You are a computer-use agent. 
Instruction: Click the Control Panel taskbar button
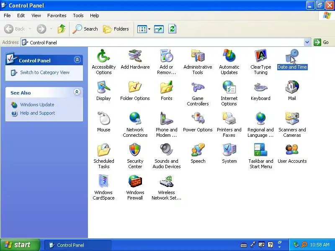pos(78,245)
